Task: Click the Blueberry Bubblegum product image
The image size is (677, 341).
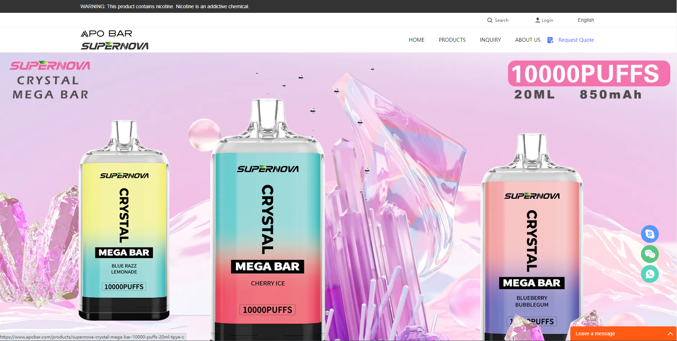Action: [x=532, y=237]
